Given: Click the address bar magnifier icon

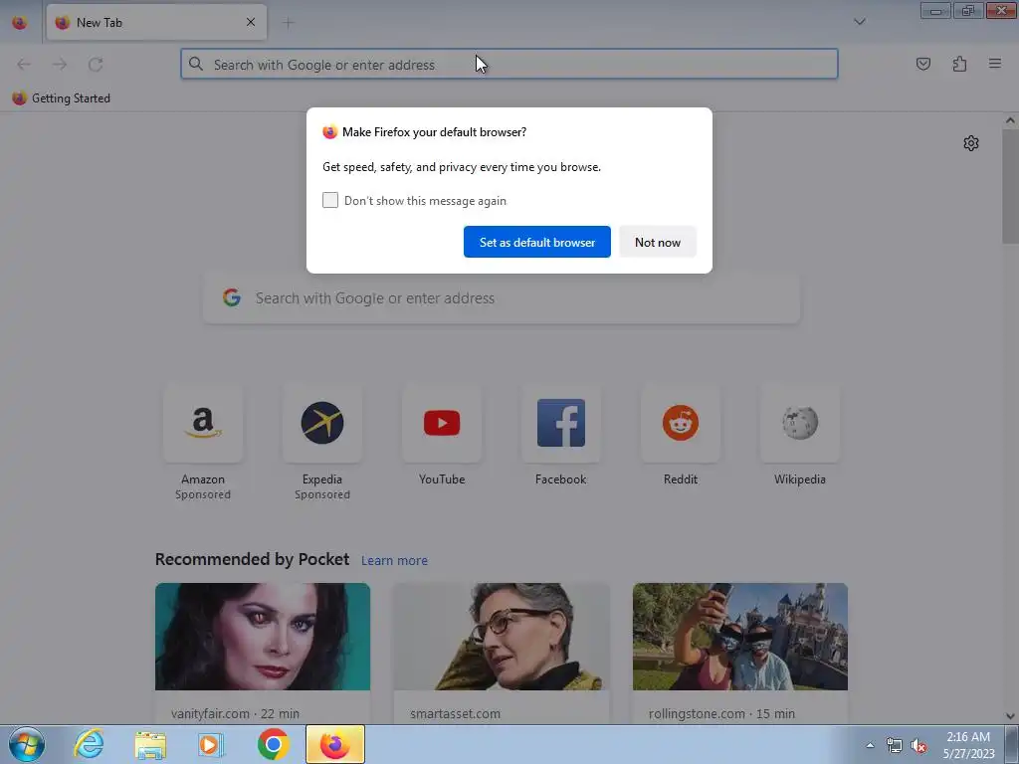Looking at the screenshot, I should click(196, 64).
